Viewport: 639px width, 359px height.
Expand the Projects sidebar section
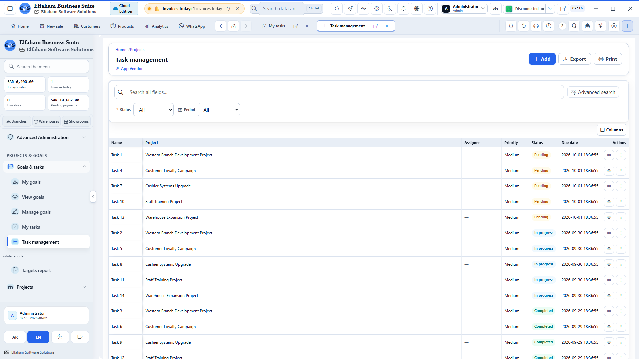[x=47, y=287]
